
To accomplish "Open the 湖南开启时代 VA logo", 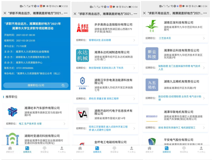I will [x=82, y=114].
